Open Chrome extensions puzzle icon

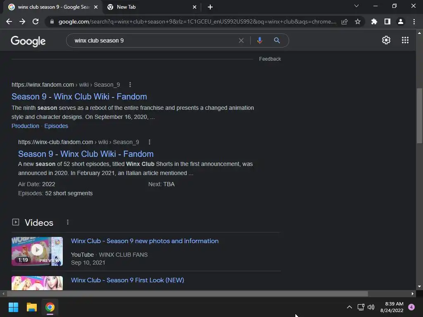374,21
